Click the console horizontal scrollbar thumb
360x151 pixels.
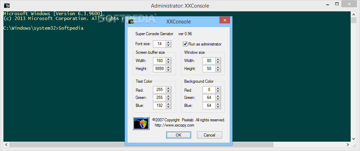[142, 145]
